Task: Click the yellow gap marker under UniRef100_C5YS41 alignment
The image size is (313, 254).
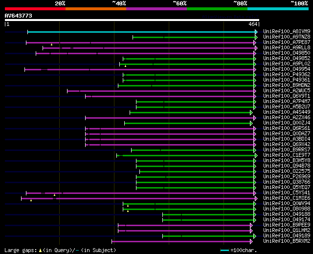Action: coord(54,195)
